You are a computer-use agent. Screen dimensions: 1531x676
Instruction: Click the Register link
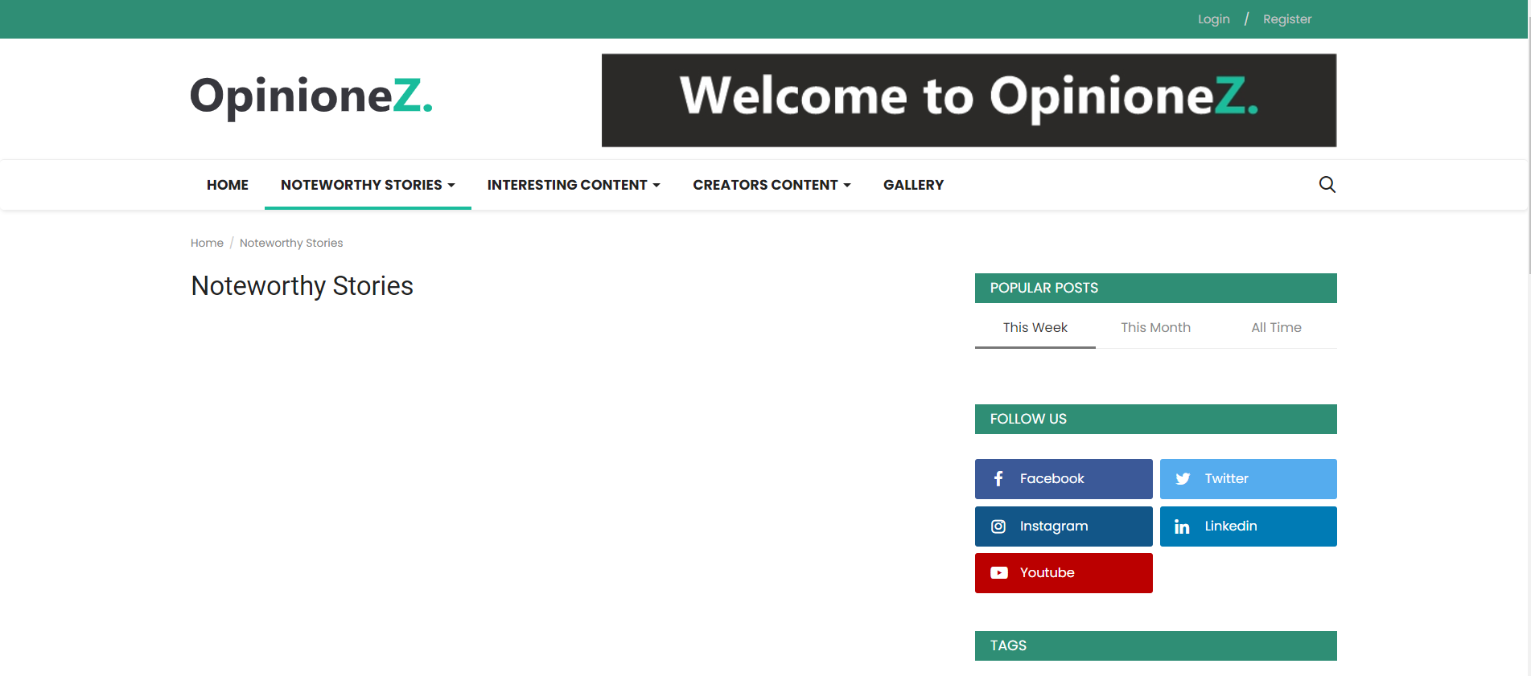click(1287, 19)
